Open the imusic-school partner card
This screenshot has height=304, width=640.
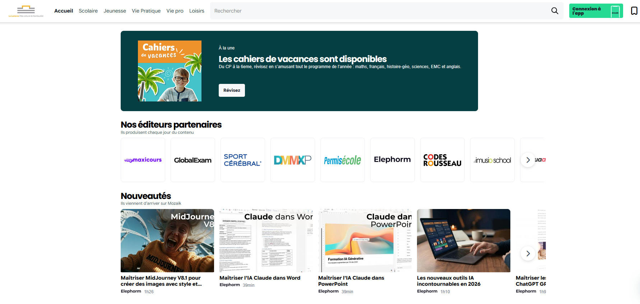[x=492, y=160]
